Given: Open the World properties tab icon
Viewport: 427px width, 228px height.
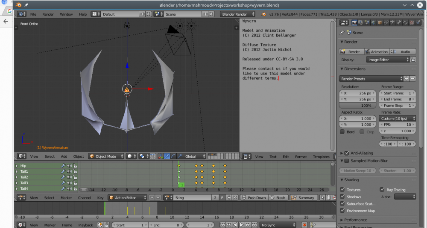Looking at the screenshot, I should pos(374,23).
